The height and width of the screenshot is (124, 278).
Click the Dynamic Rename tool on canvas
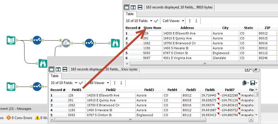click(66, 43)
